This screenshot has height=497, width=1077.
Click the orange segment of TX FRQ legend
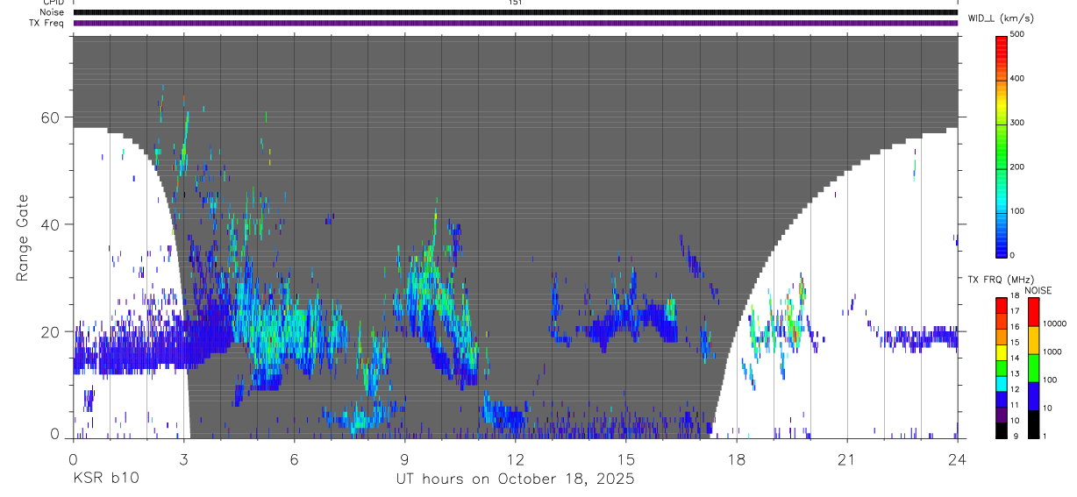pyautogui.click(x=1002, y=337)
